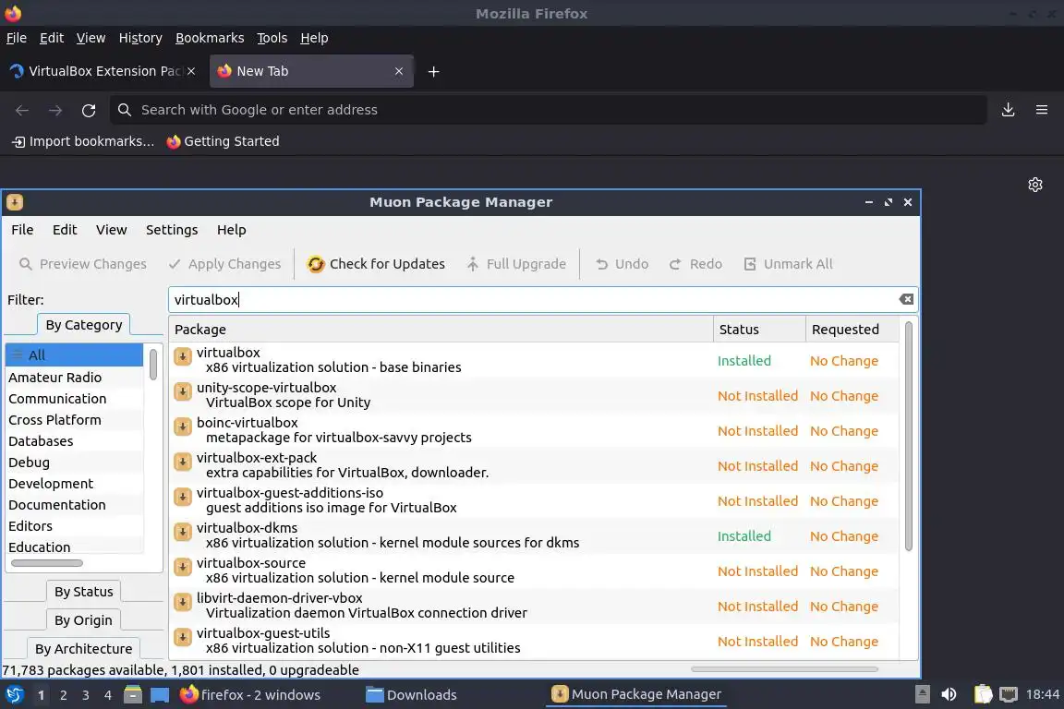The image size is (1064, 709).
Task: Click the package list vertical scrollbar
Action: 909,436
